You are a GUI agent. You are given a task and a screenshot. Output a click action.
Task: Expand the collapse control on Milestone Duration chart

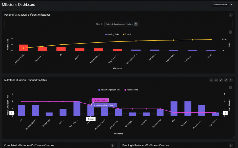pos(230,88)
